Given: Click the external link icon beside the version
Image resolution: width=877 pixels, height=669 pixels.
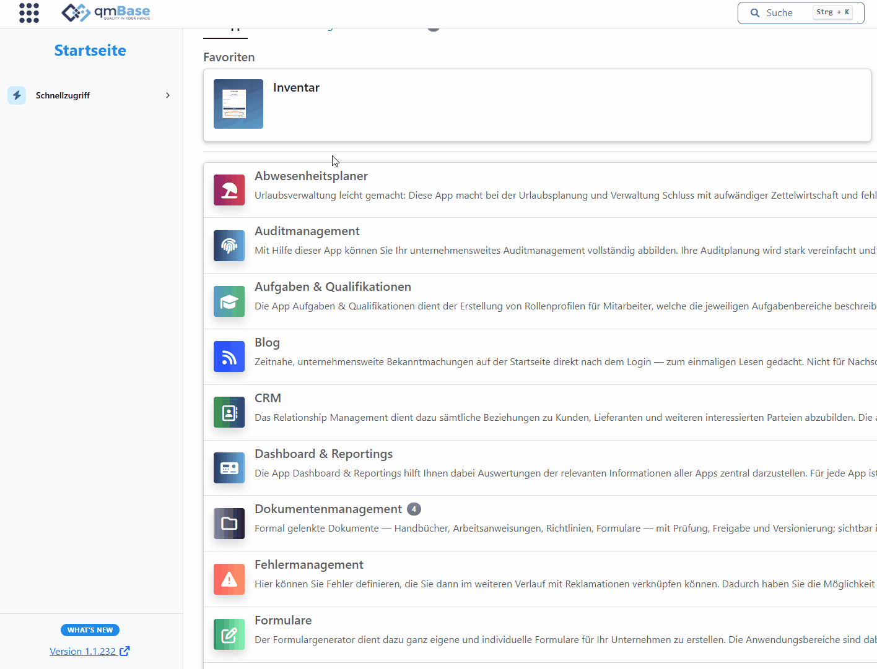Looking at the screenshot, I should (x=124, y=650).
